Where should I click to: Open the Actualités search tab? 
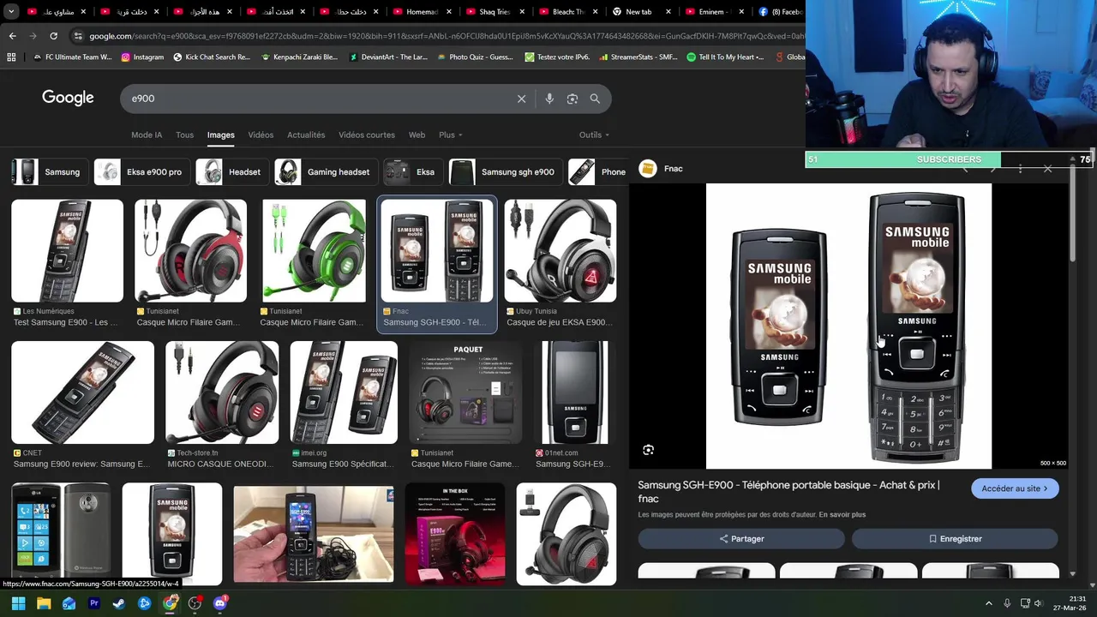[306, 135]
